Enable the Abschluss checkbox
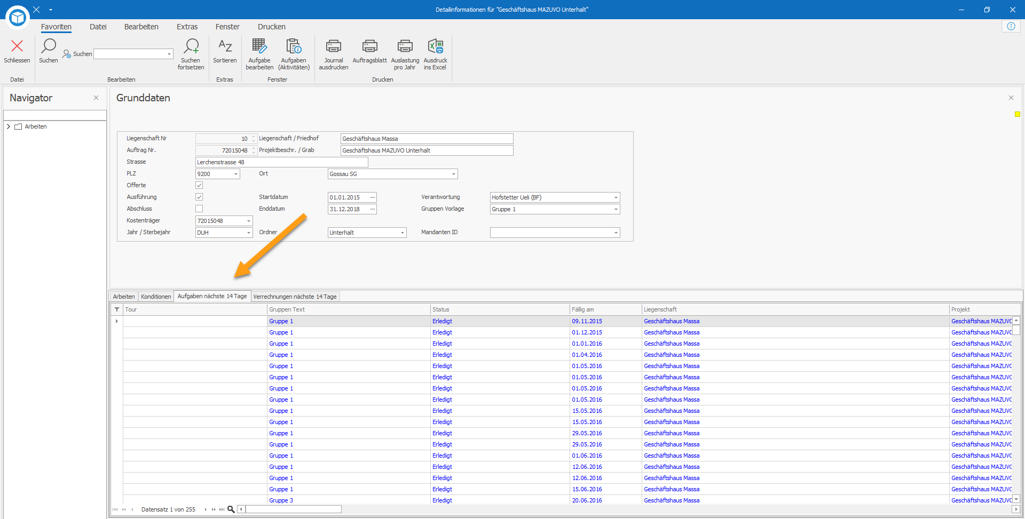 [199, 209]
